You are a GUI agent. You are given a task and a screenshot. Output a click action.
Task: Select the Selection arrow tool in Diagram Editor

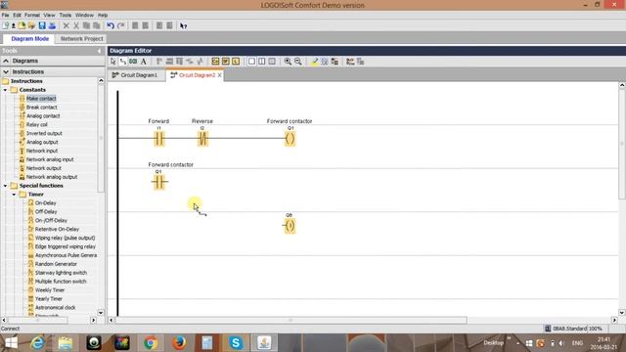[113, 62]
